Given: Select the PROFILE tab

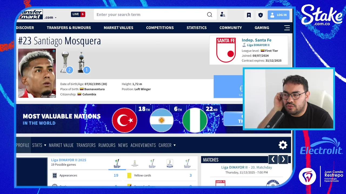Looking at the screenshot, I should [x=23, y=145].
